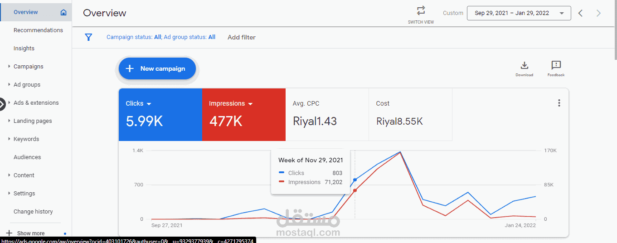Open the three-dot chart options menu
The image size is (617, 243).
[x=559, y=103]
